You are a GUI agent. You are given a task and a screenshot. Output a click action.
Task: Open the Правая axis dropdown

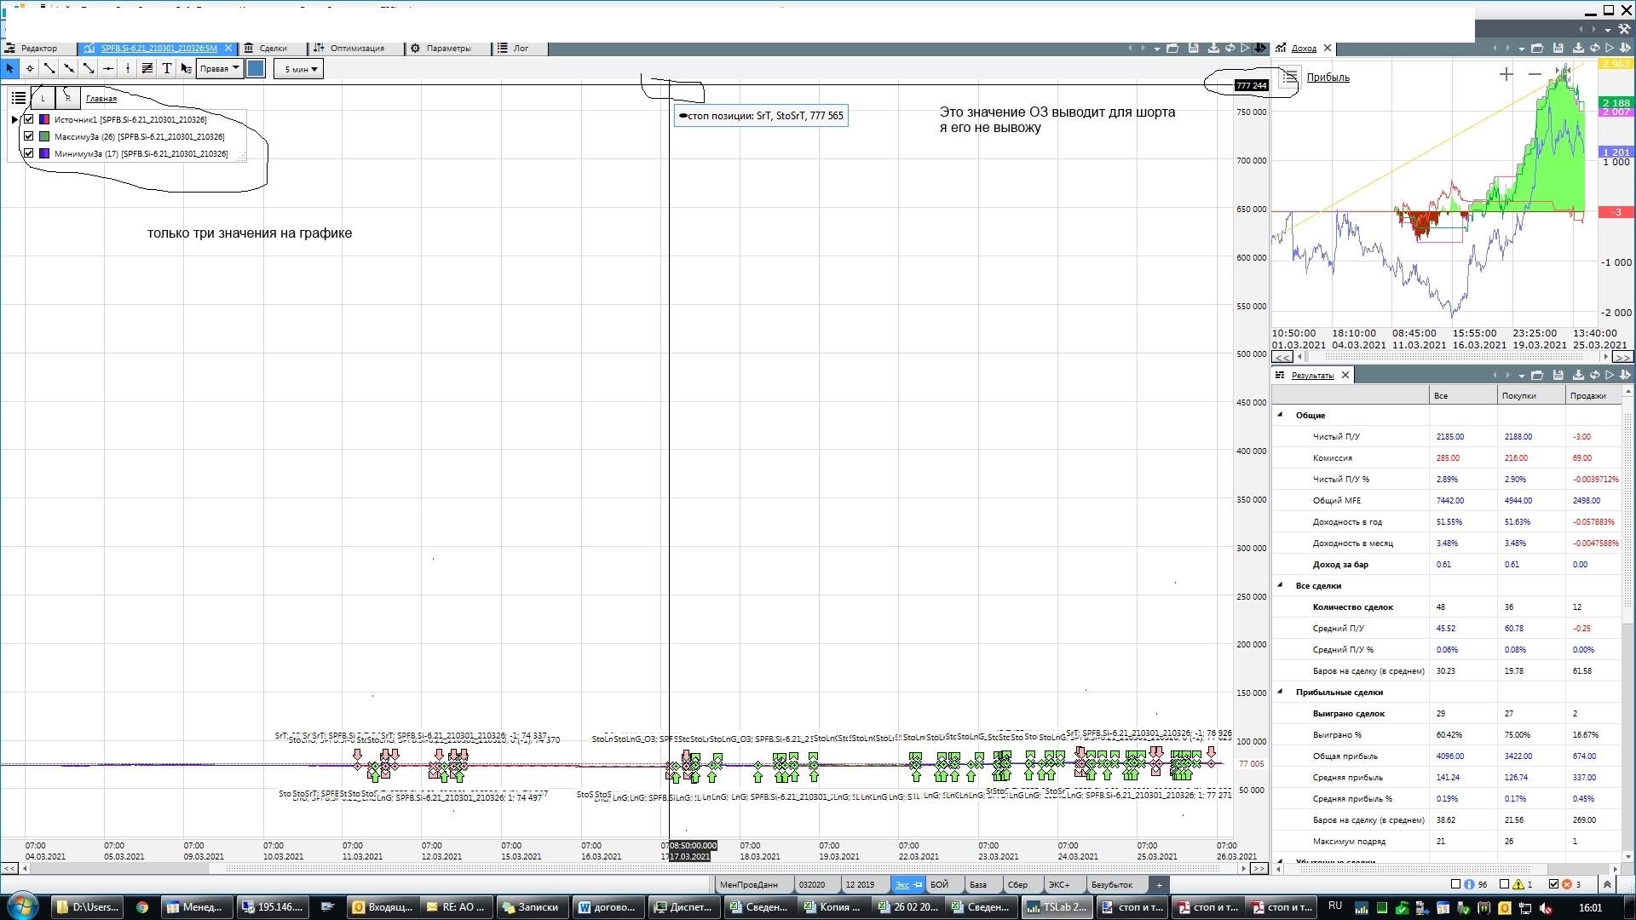point(220,69)
